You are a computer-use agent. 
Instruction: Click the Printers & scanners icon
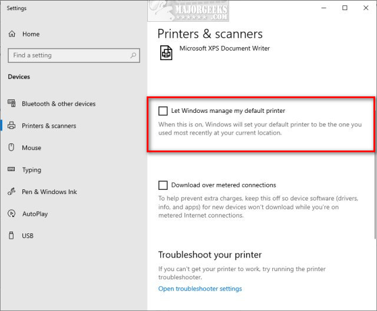[x=11, y=126]
